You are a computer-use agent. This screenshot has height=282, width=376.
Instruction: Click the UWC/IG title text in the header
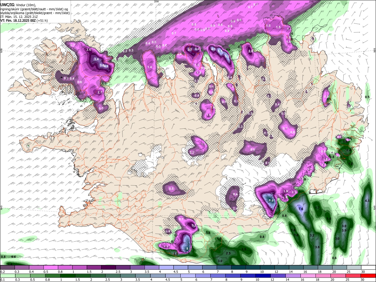pyautogui.click(x=7, y=5)
